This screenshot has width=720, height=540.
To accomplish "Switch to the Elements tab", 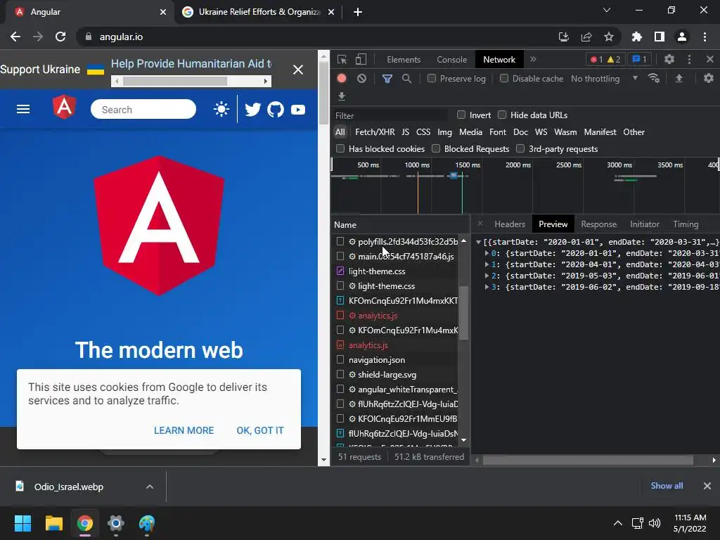I will click(x=404, y=60).
